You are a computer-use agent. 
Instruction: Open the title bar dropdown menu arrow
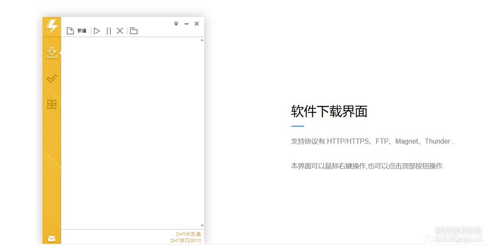pyautogui.click(x=176, y=24)
